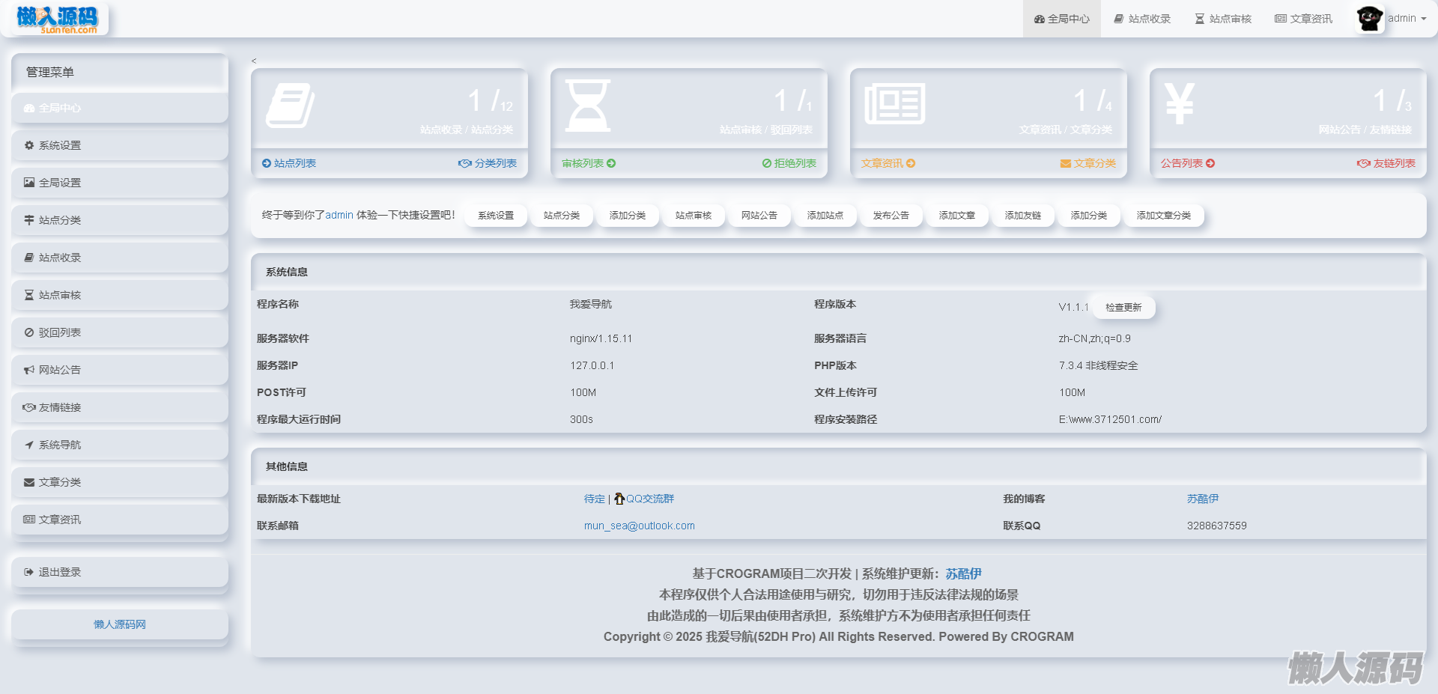Click the small collapse arrow above the cards
1438x694 pixels.
(x=254, y=61)
